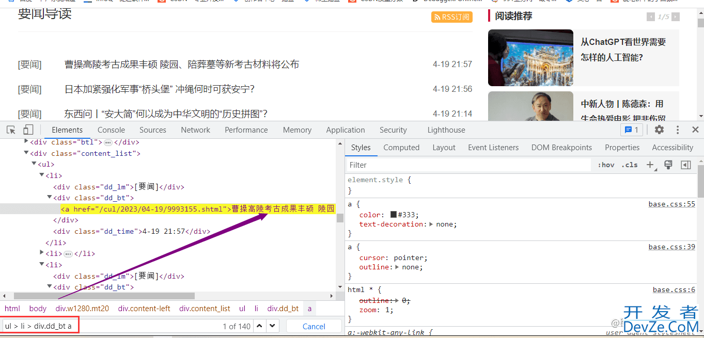
Task: Select the Elements tab
Action: 67,130
